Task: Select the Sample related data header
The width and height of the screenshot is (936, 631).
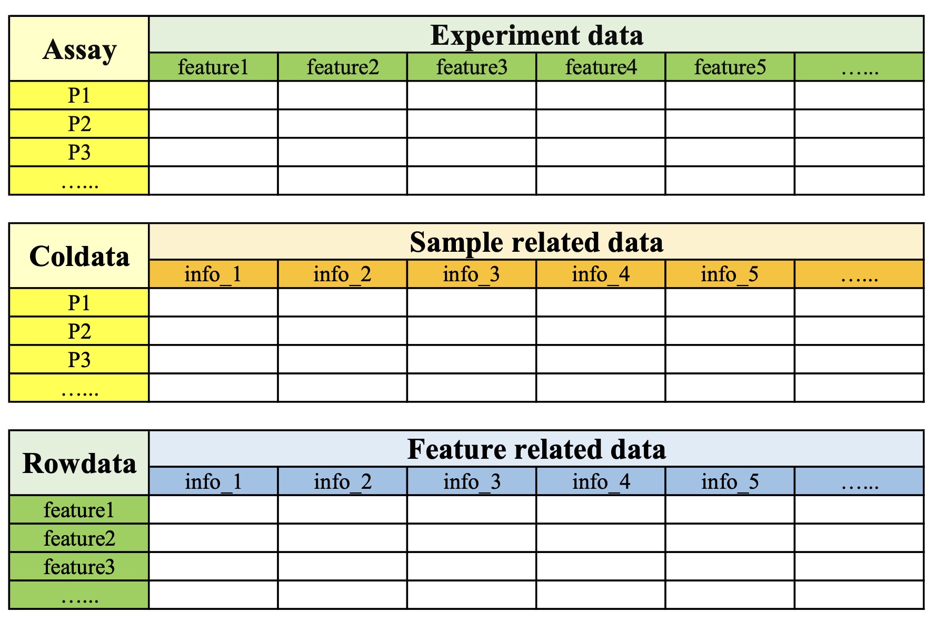Action: (536, 242)
